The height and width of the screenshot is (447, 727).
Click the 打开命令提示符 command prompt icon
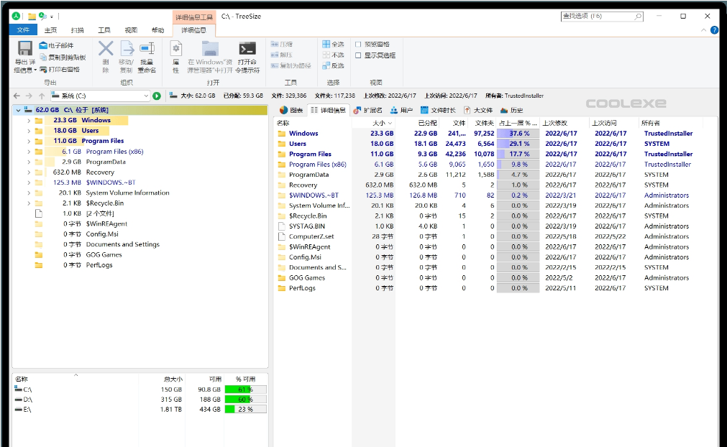click(247, 49)
